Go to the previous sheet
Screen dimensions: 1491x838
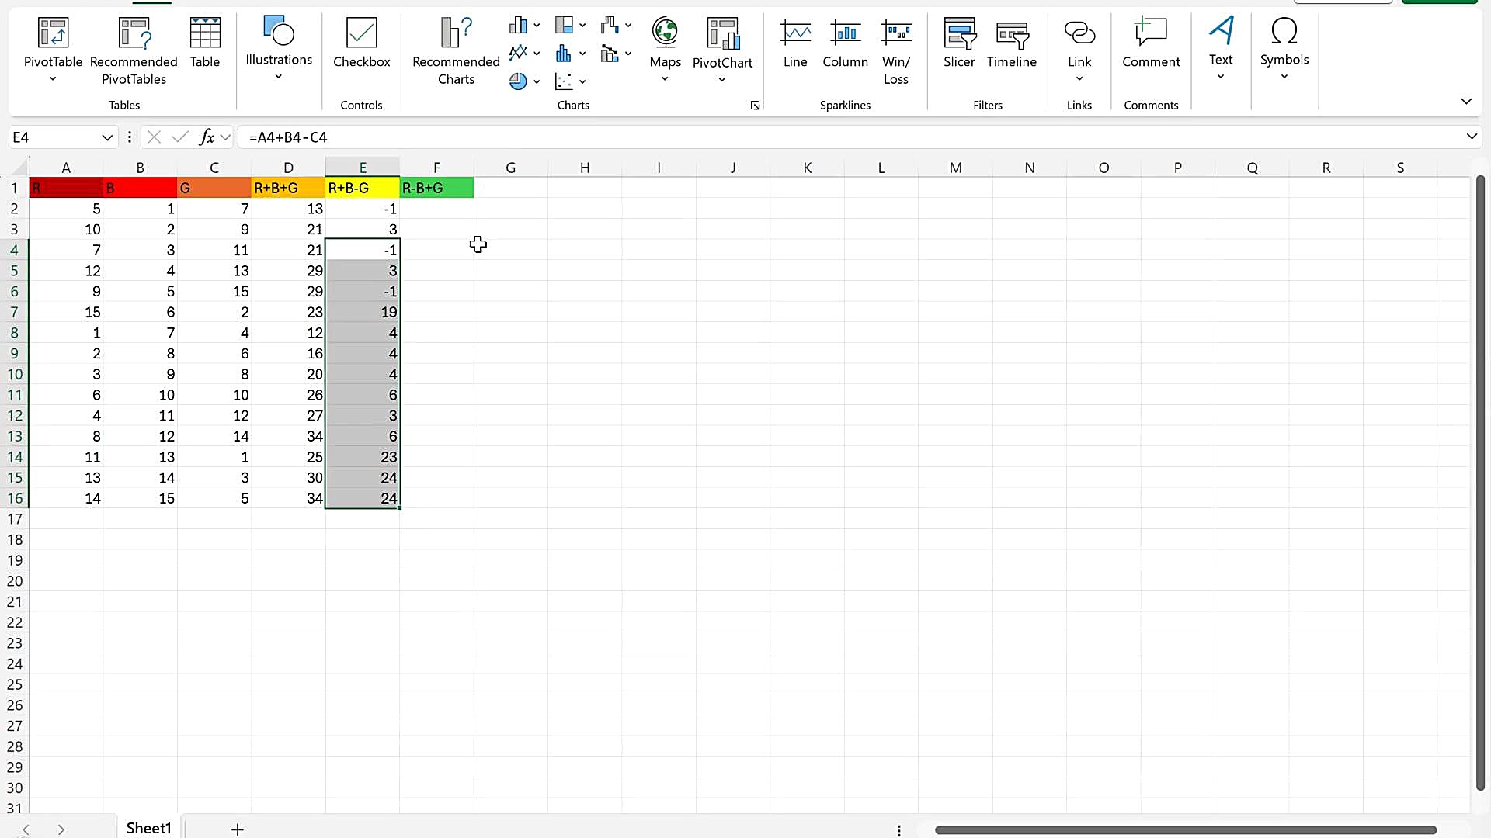26,829
